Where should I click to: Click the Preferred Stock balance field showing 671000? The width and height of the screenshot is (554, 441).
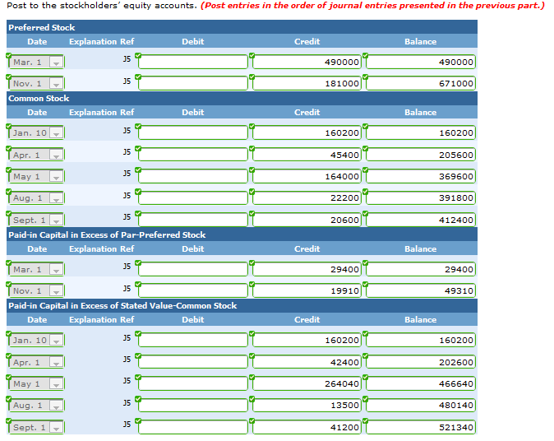coord(421,83)
